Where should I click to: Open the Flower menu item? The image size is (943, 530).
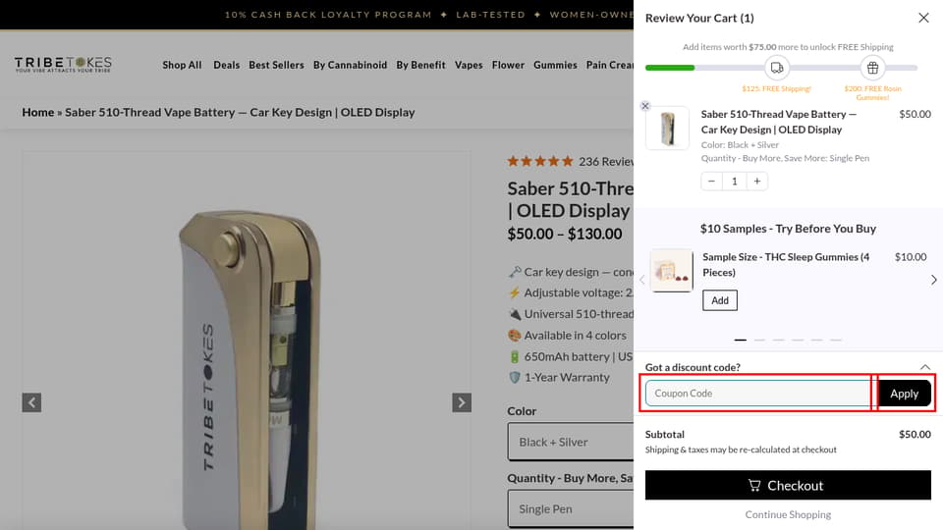pyautogui.click(x=508, y=65)
